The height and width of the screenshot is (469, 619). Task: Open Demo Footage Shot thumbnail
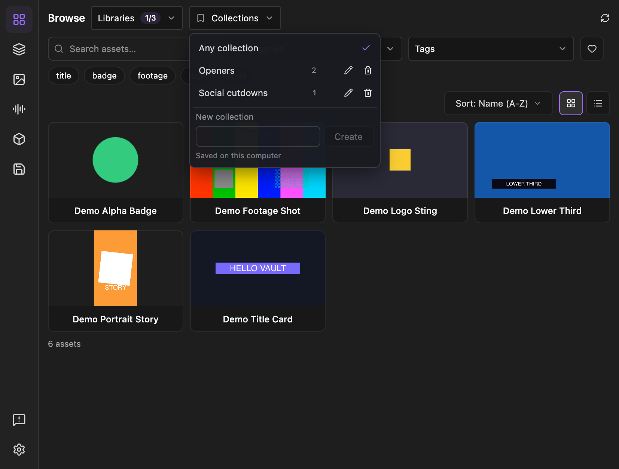click(258, 183)
